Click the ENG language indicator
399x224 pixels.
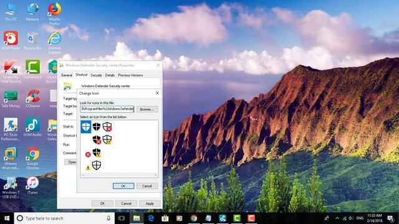[360, 218]
